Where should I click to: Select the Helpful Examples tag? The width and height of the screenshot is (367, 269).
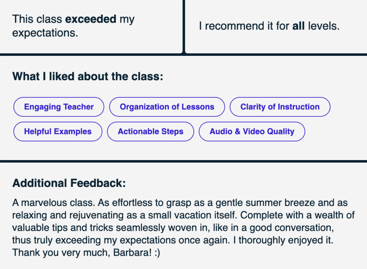click(58, 131)
